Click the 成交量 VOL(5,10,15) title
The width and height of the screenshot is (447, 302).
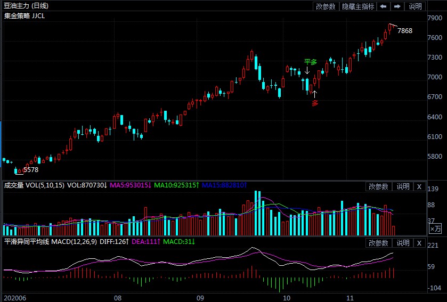(x=34, y=185)
